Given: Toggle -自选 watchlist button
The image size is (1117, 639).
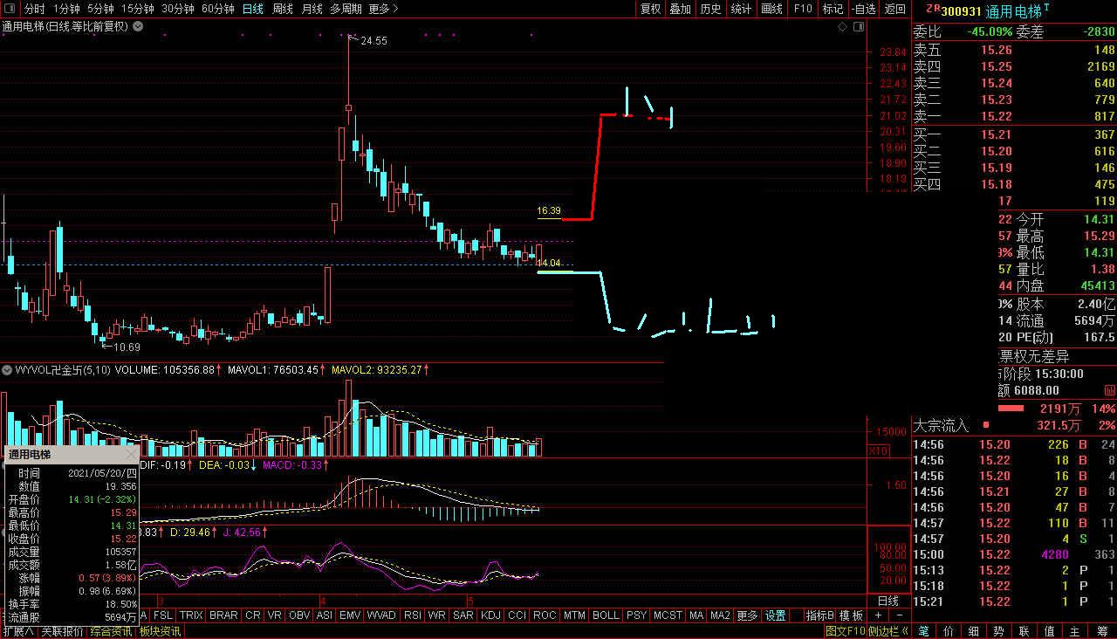Looking at the screenshot, I should (x=862, y=9).
